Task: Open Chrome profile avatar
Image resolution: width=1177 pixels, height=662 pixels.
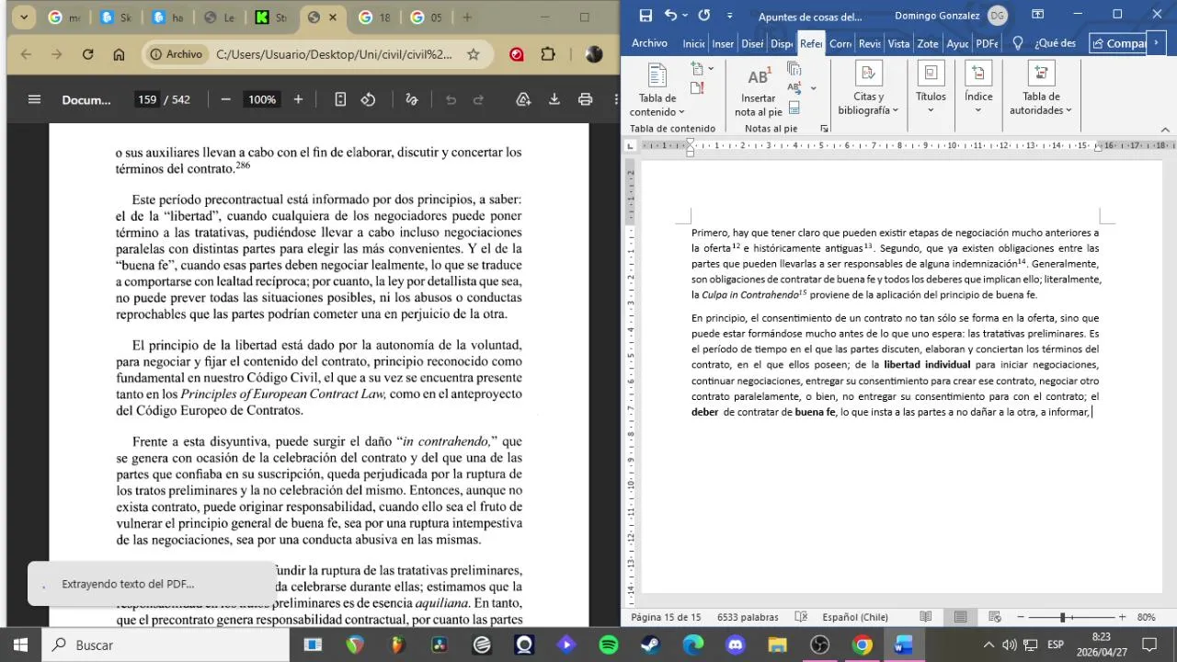Action: pyautogui.click(x=594, y=54)
